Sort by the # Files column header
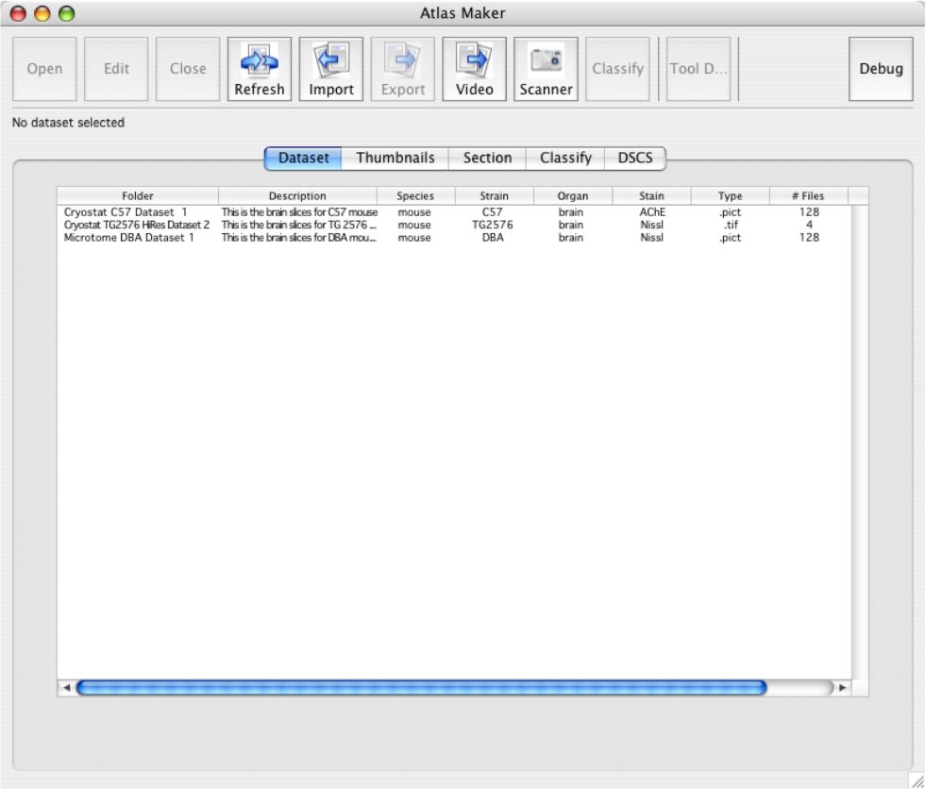 click(808, 196)
